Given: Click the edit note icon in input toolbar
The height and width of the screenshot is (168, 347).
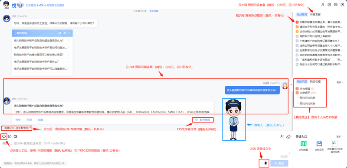Looking at the screenshot, I should tap(10, 136).
